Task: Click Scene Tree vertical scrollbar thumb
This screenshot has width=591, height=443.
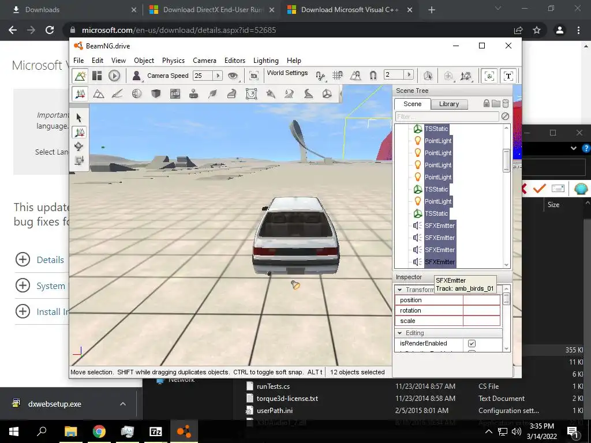Action: pyautogui.click(x=506, y=160)
